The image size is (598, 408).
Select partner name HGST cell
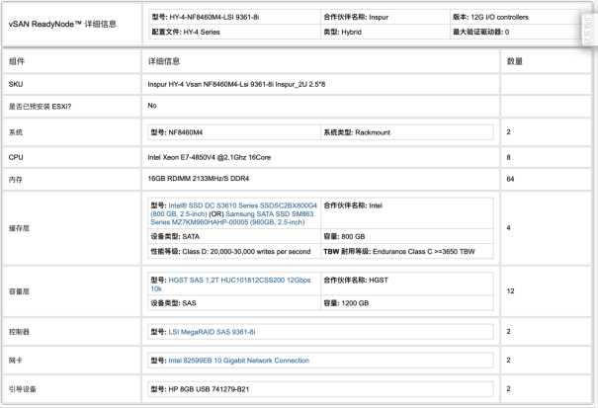407,284
